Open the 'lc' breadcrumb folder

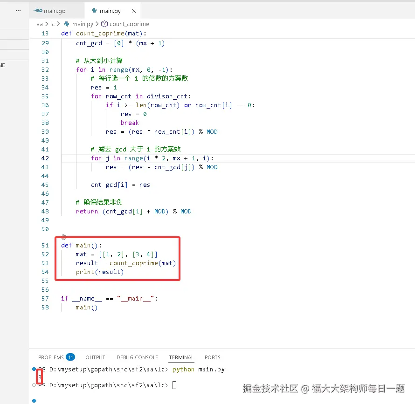[x=52, y=24]
